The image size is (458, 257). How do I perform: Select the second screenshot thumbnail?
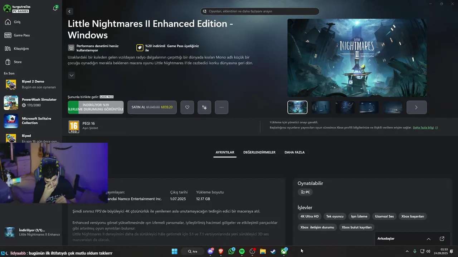click(x=321, y=107)
